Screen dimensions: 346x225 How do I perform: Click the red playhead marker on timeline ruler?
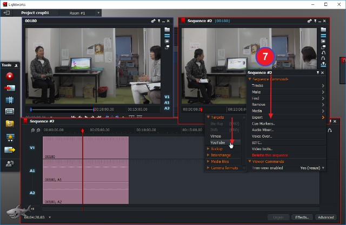tap(83, 130)
